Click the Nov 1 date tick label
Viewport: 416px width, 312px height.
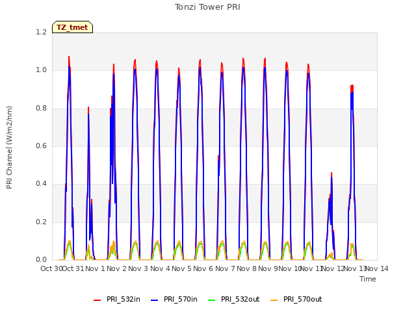point(96,268)
